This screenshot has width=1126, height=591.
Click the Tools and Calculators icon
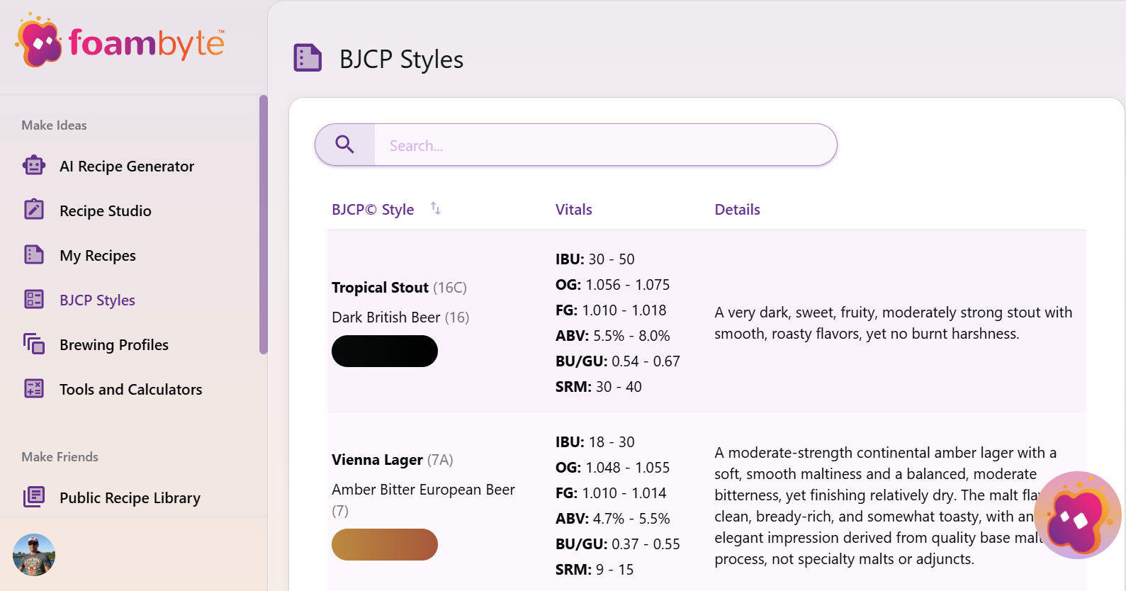point(34,388)
